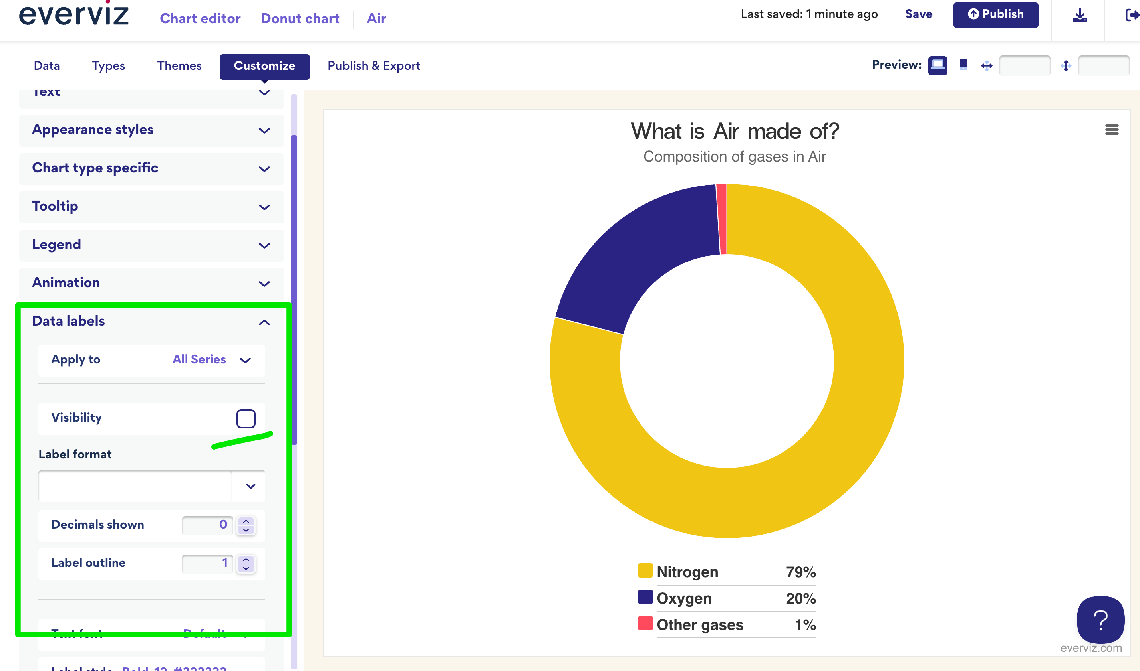Click the Label format input field
The height and width of the screenshot is (671, 1140).
click(135, 486)
